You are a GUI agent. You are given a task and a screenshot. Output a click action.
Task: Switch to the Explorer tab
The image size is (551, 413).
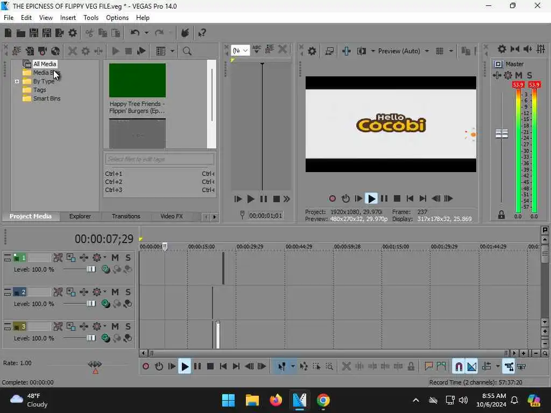point(80,217)
